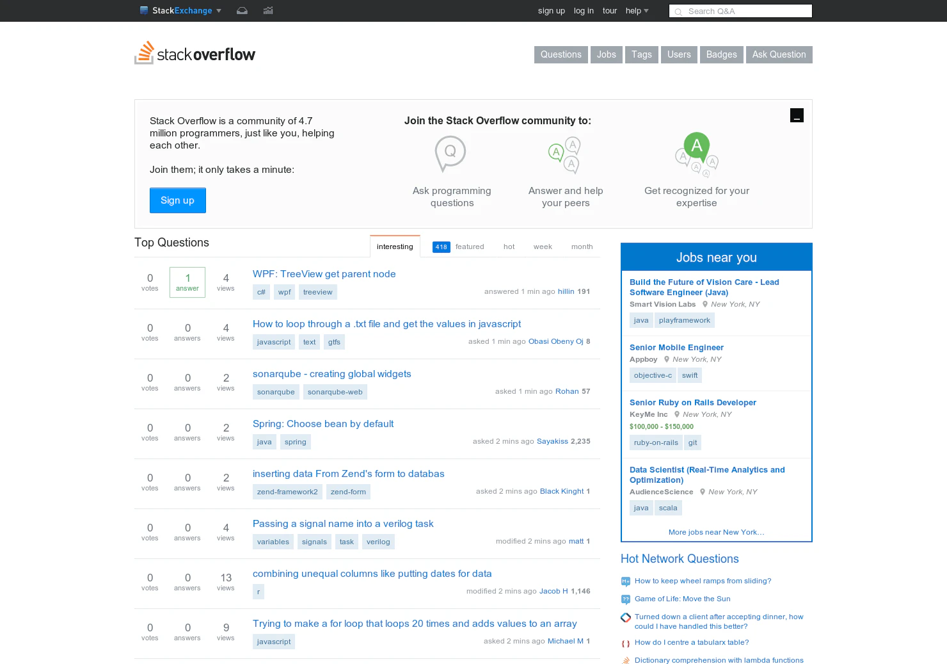Open the achievements bar-chart icon
Image resolution: width=947 pixels, height=664 pixels.
[268, 11]
